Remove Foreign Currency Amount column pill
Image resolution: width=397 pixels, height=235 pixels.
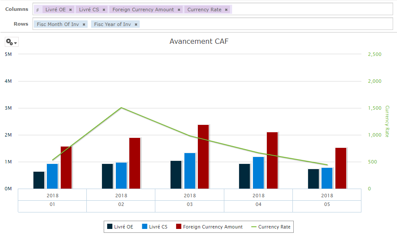point(179,10)
